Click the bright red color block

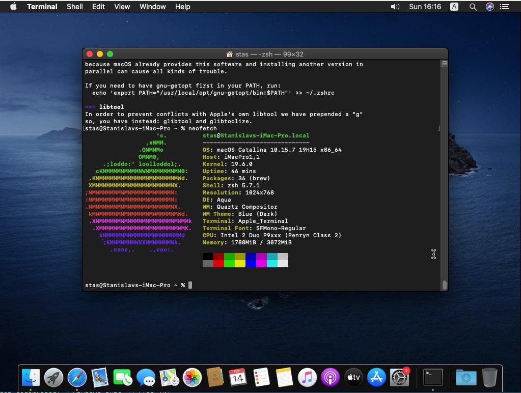(218, 264)
